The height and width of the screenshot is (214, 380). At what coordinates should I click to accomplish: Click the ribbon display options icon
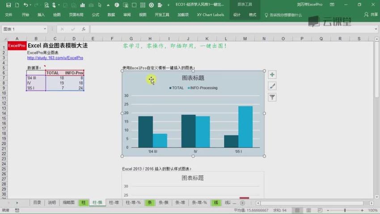332,4
